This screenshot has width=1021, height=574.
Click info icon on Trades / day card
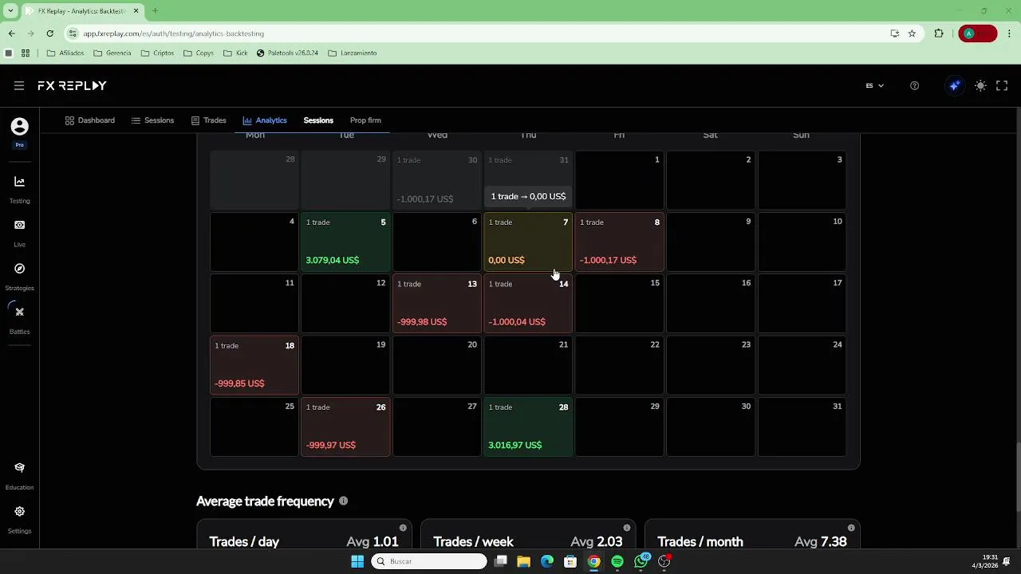pos(403,528)
